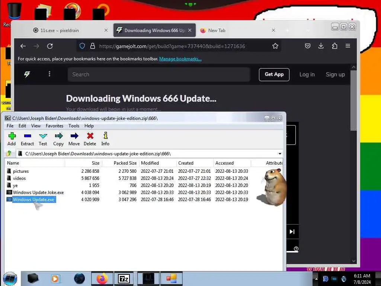Close the New Tab tab
Image resolution: width=381 pixels, height=286 pixels.
pyautogui.click(x=273, y=30)
